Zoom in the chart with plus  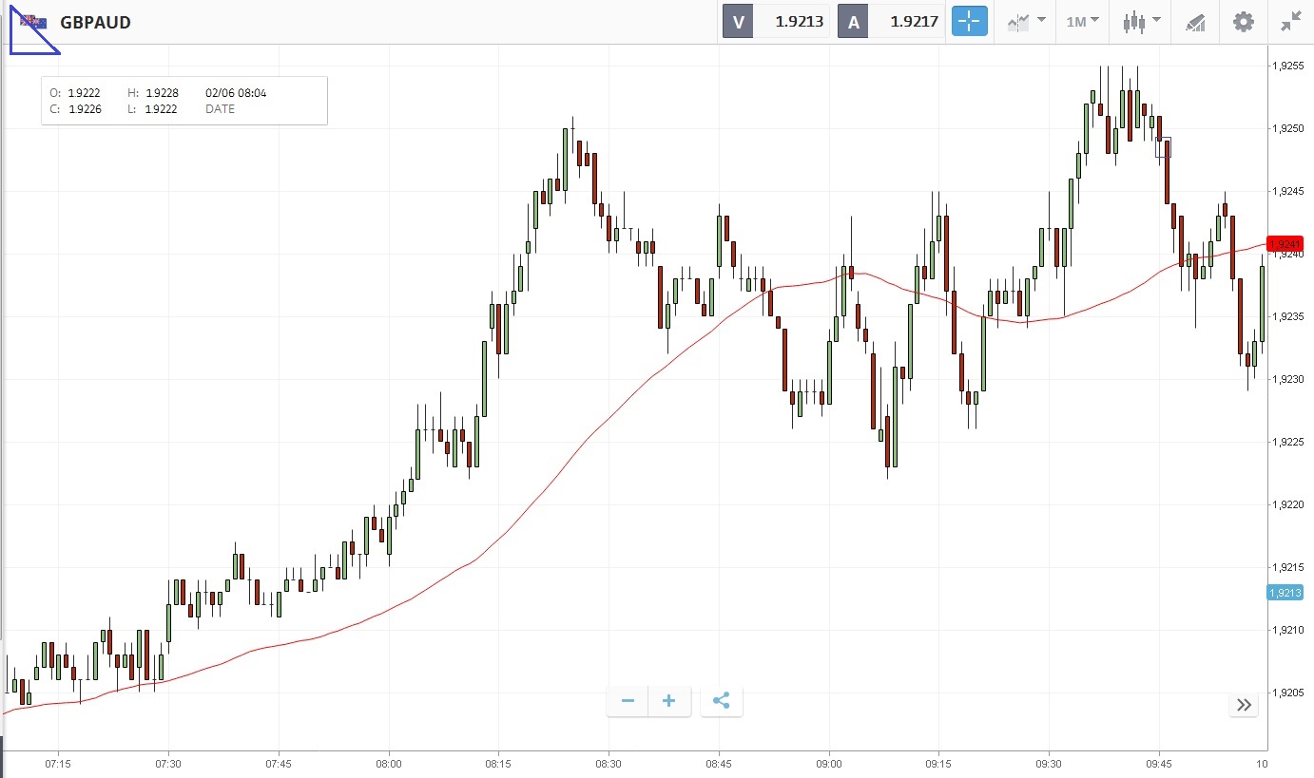point(668,701)
